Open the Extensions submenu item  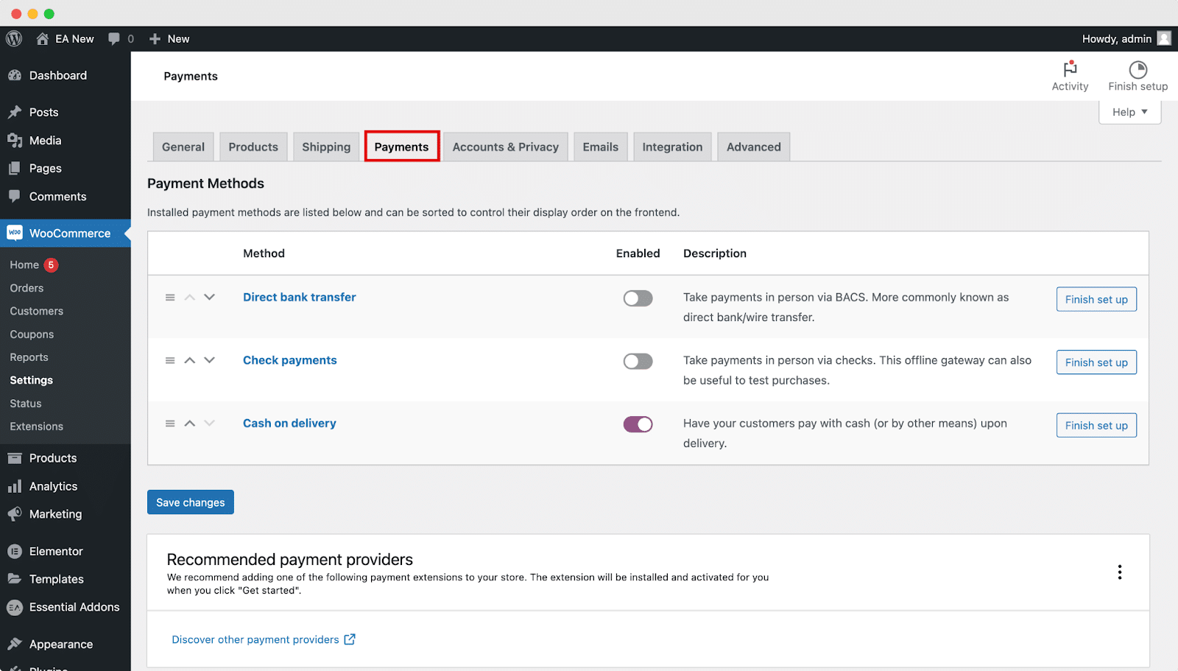pyautogui.click(x=37, y=426)
